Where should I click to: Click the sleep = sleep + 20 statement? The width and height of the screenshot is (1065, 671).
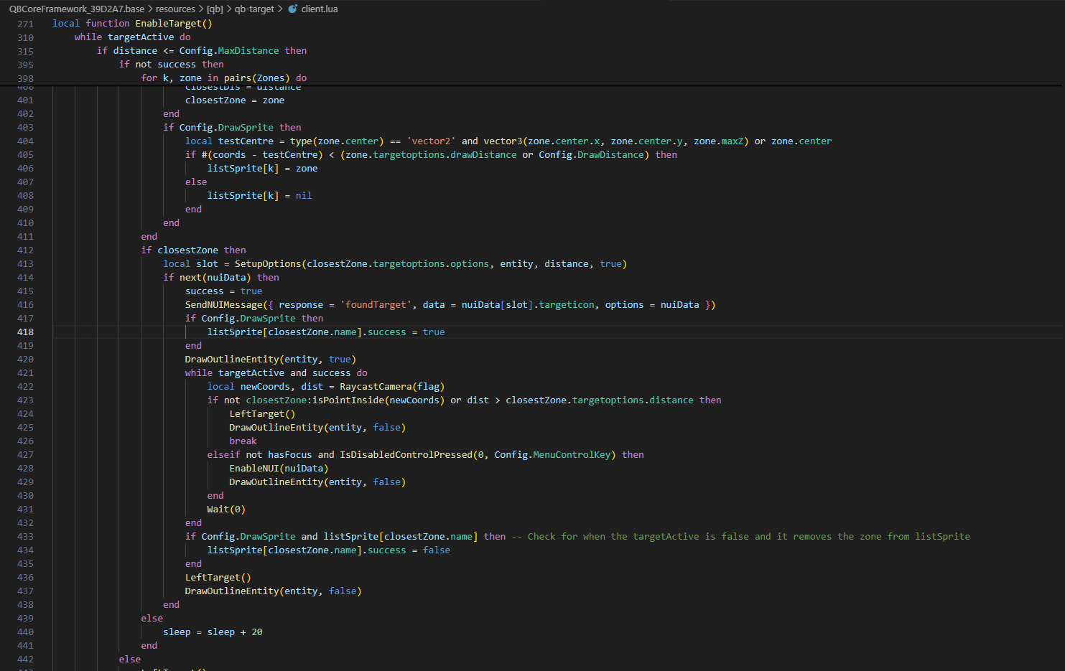point(212,632)
